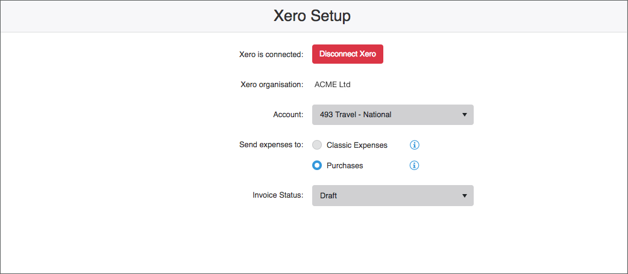Click the ACME Ltd organisation name
This screenshot has height=274, width=628.
pos(333,85)
